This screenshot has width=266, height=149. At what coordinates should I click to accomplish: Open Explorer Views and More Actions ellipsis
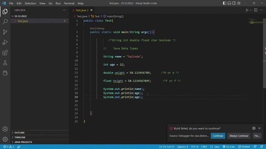point(64,10)
